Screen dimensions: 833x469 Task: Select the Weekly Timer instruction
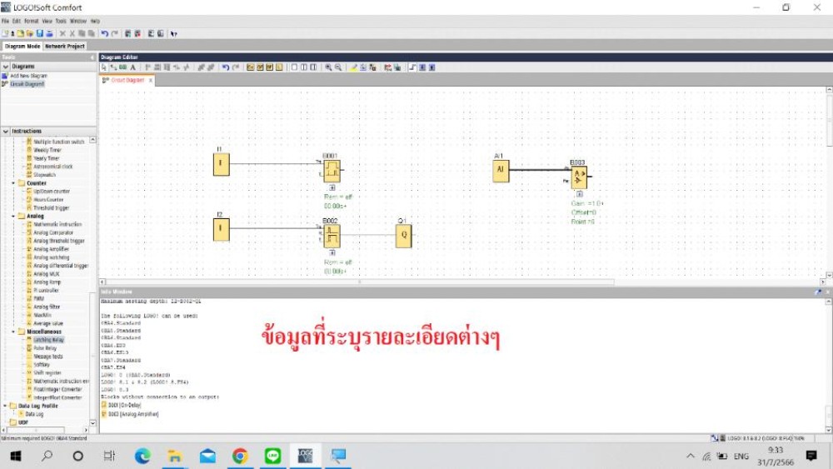tap(47, 150)
